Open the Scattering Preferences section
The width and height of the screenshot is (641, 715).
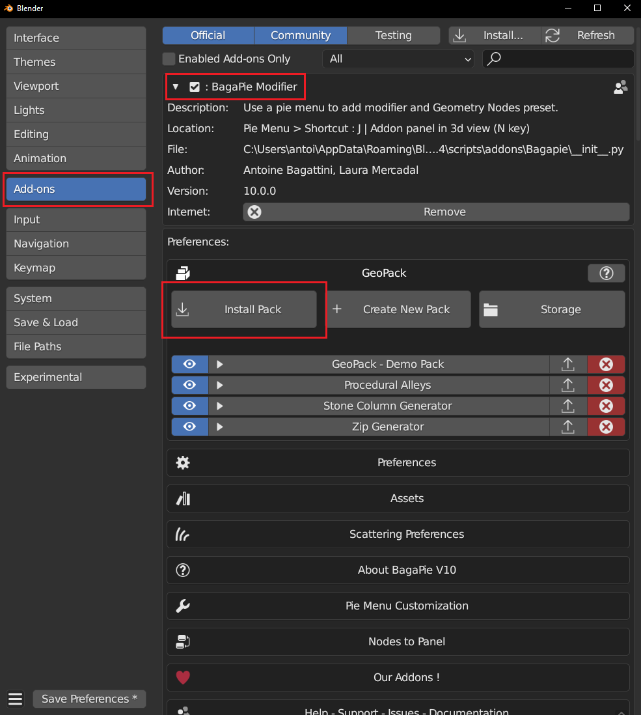[x=398, y=535]
